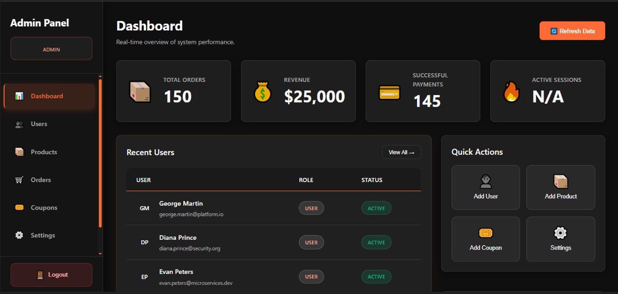Click the refresh arrows icon on Refresh Data

(x=554, y=31)
